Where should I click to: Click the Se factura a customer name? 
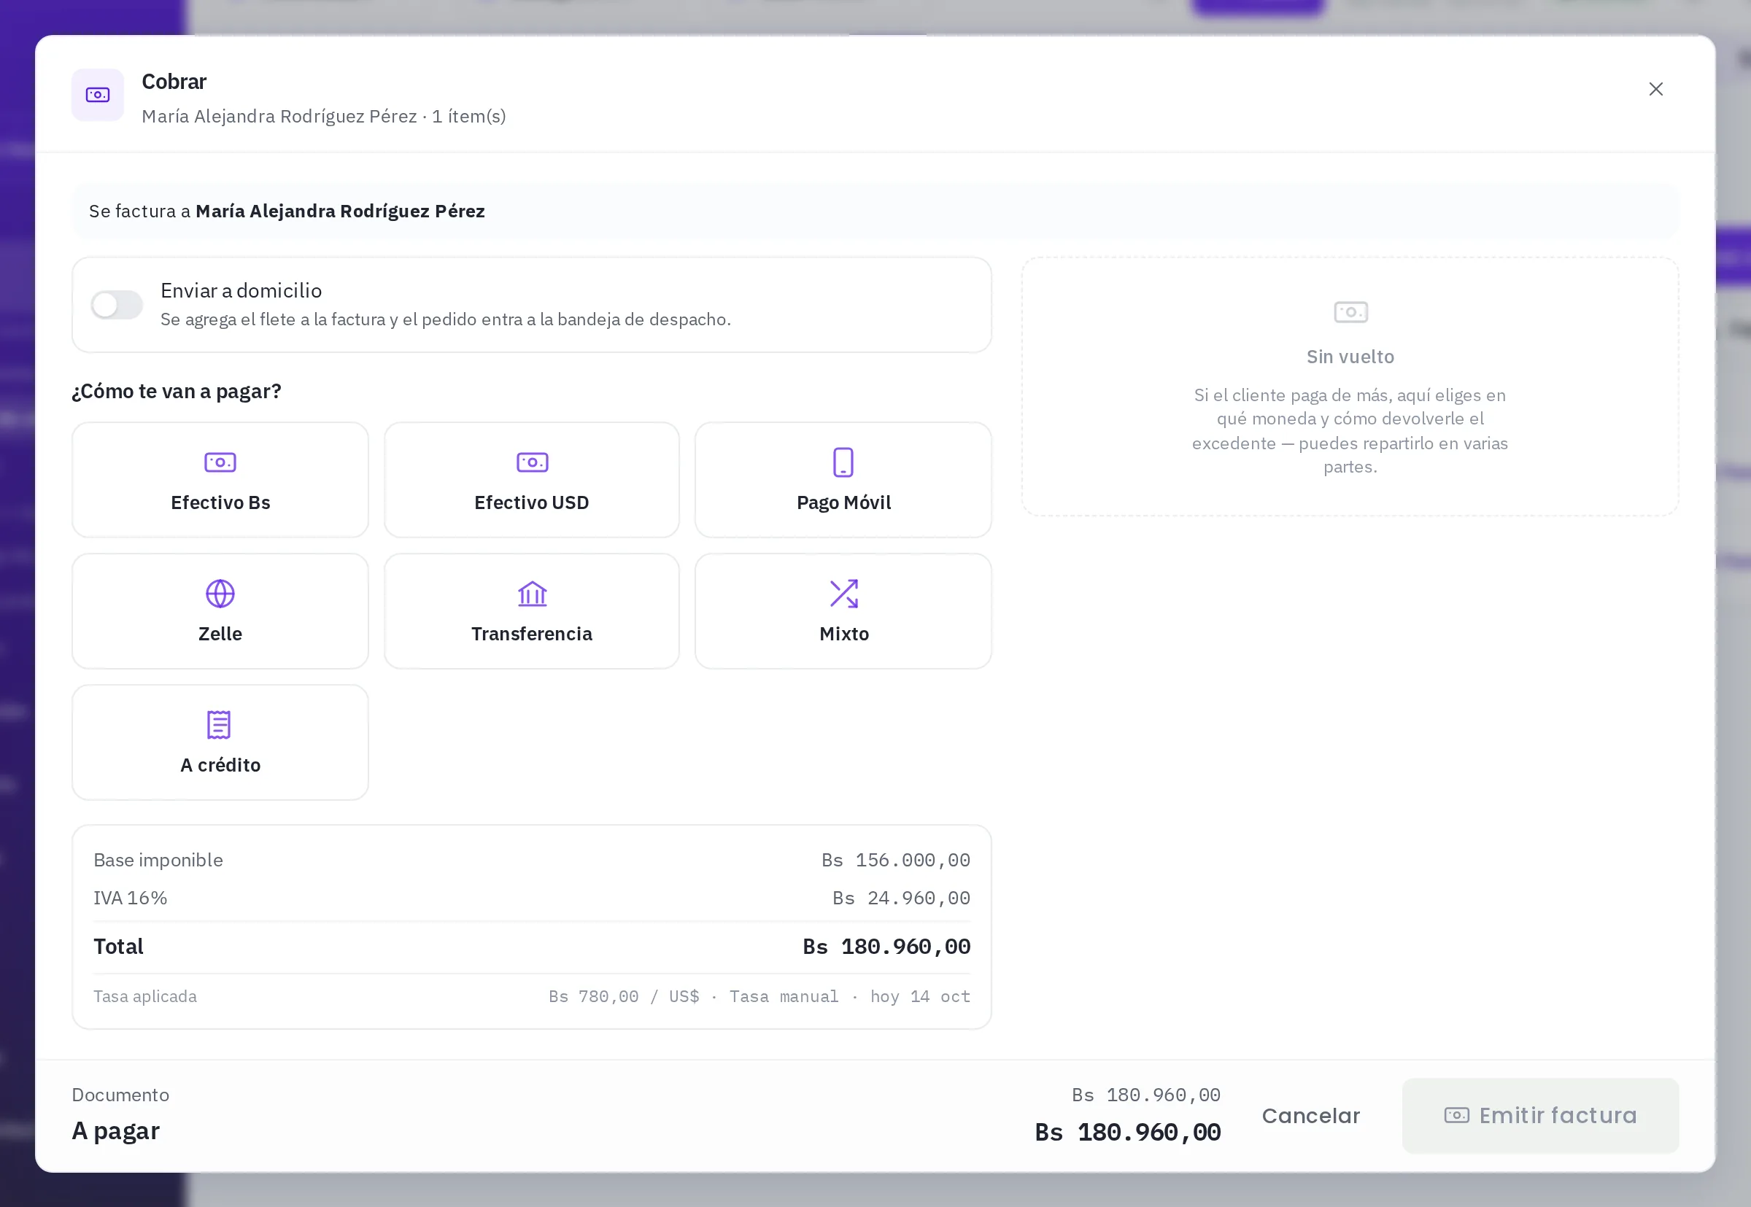341,211
